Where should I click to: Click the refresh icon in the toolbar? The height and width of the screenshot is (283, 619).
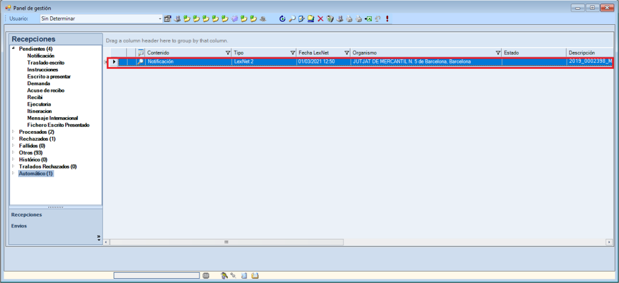tap(282, 19)
